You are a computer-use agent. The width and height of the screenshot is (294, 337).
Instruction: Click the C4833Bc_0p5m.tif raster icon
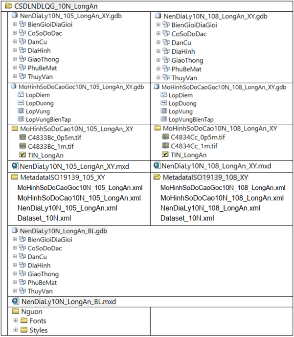[x=22, y=137]
